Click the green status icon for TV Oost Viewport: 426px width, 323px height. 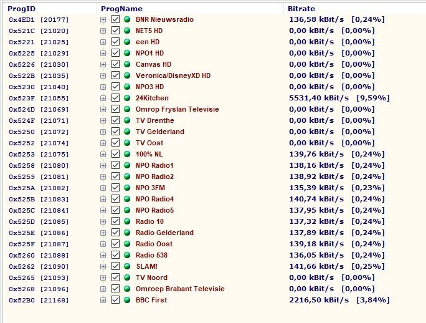point(127,143)
